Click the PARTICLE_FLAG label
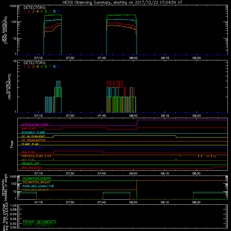This screenshot has width=231, height=231. coord(32,156)
